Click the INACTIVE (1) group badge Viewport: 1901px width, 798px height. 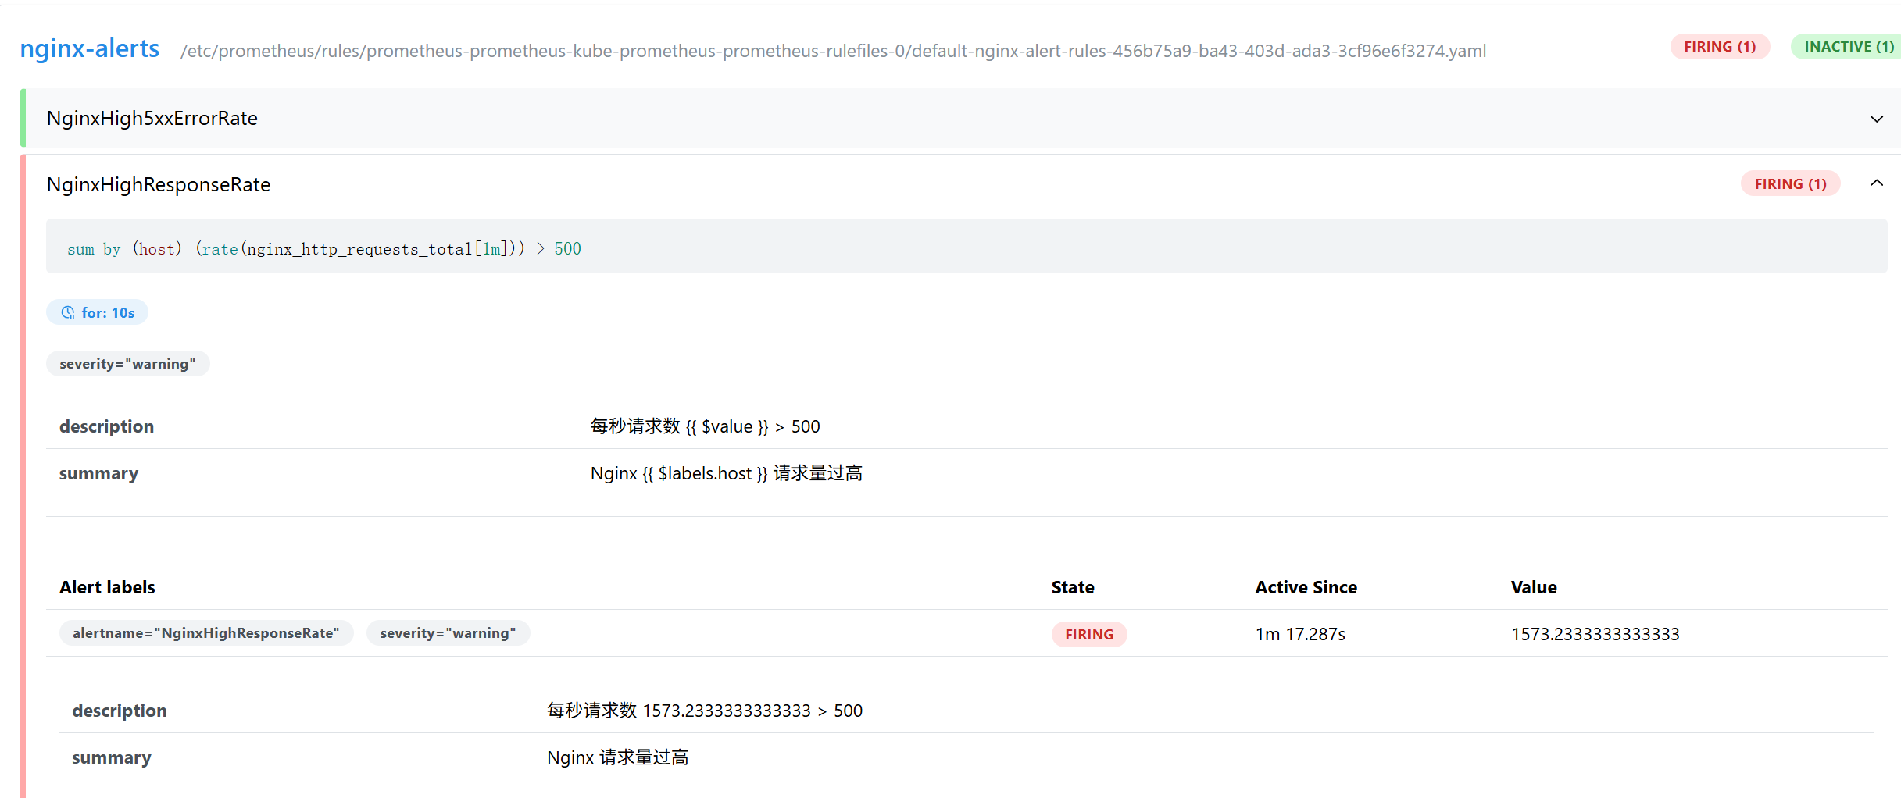[x=1848, y=47]
